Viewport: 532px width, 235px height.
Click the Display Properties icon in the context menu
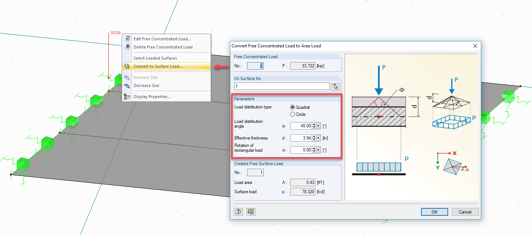tap(127, 97)
